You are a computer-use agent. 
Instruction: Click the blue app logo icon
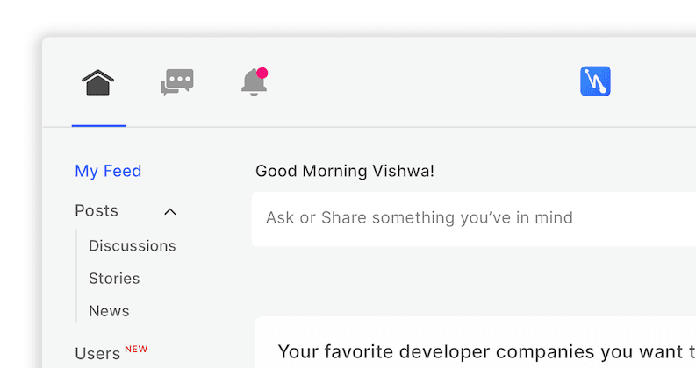coord(595,81)
